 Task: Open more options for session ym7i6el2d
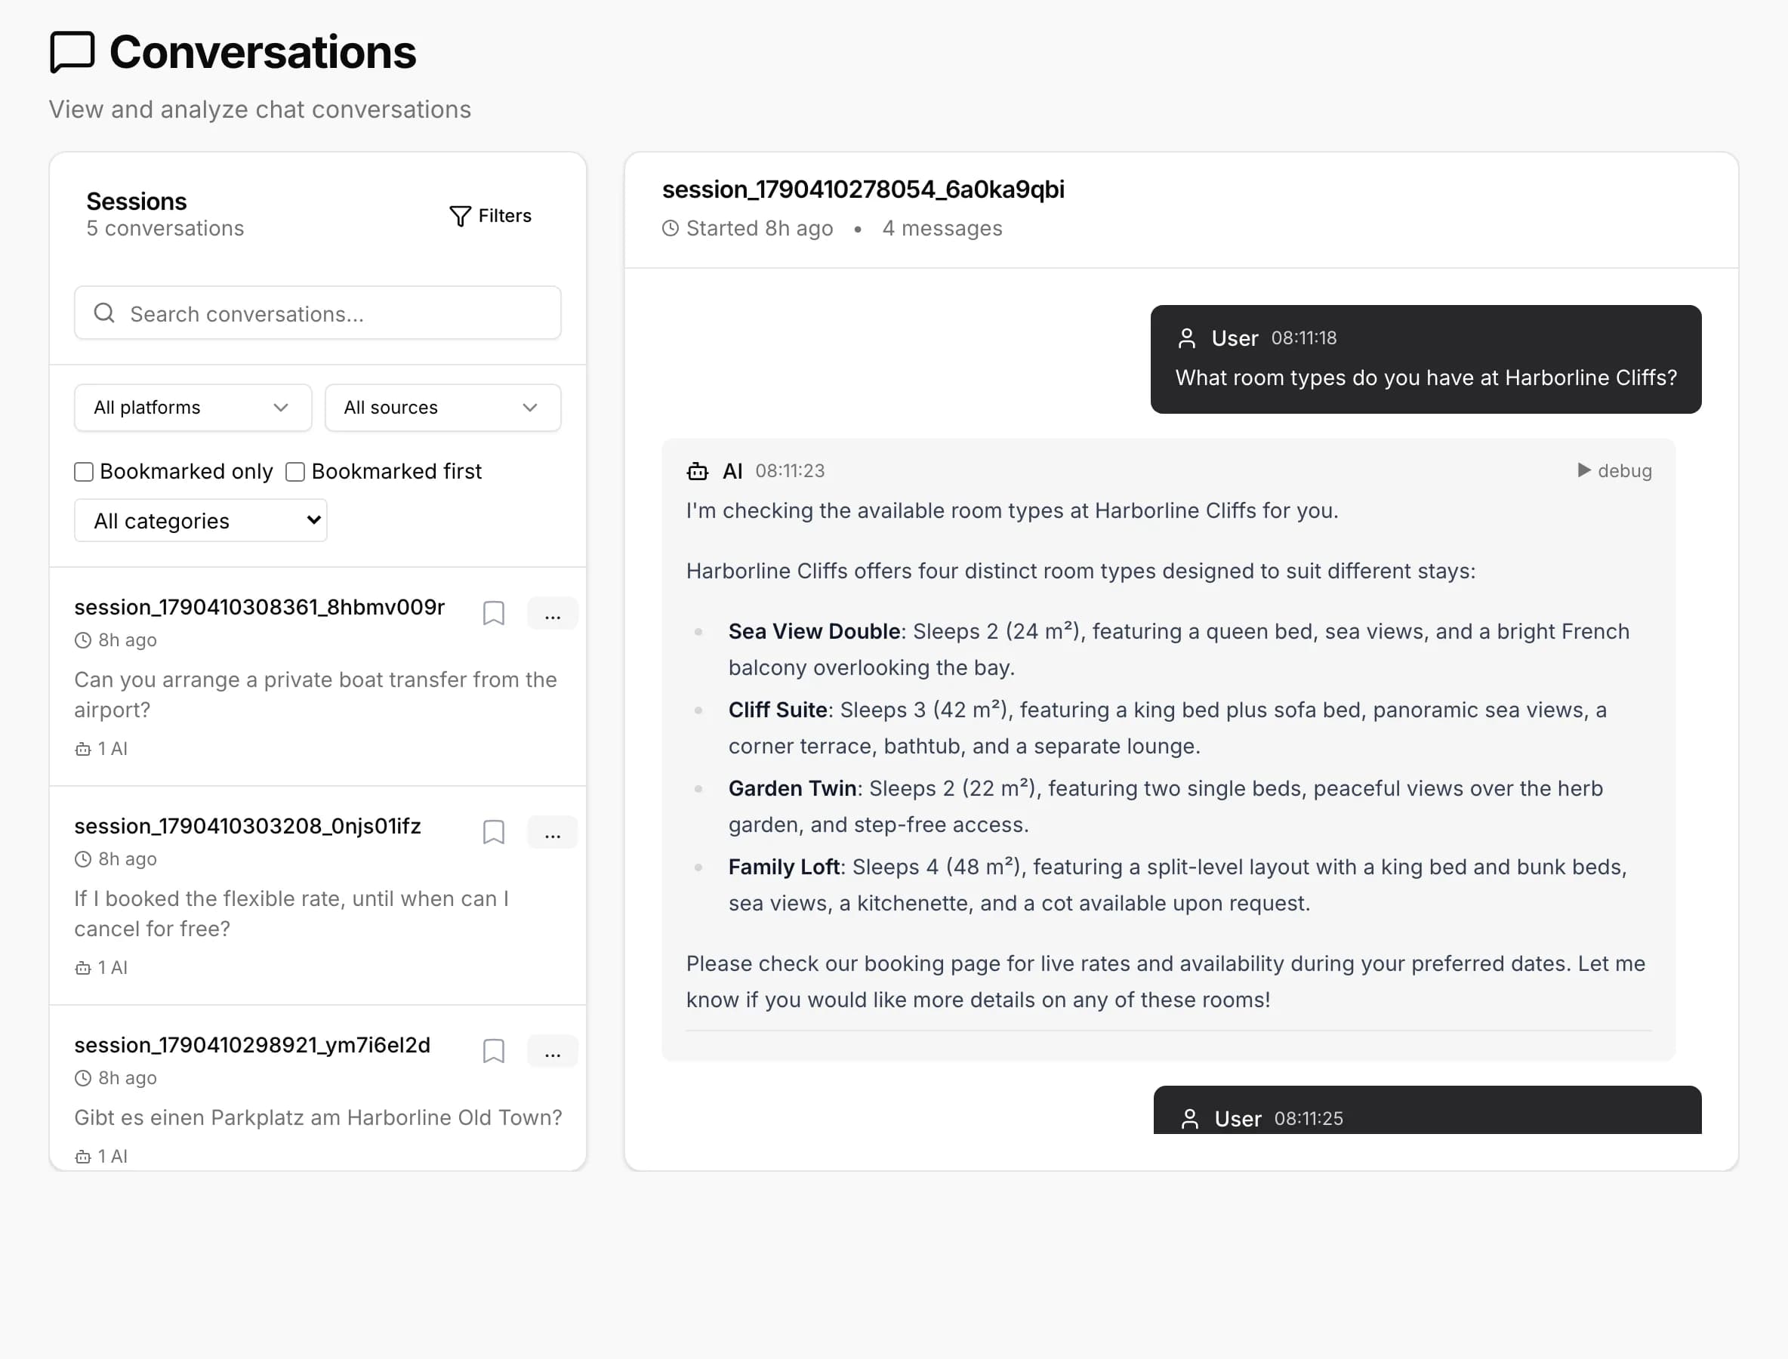553,1052
